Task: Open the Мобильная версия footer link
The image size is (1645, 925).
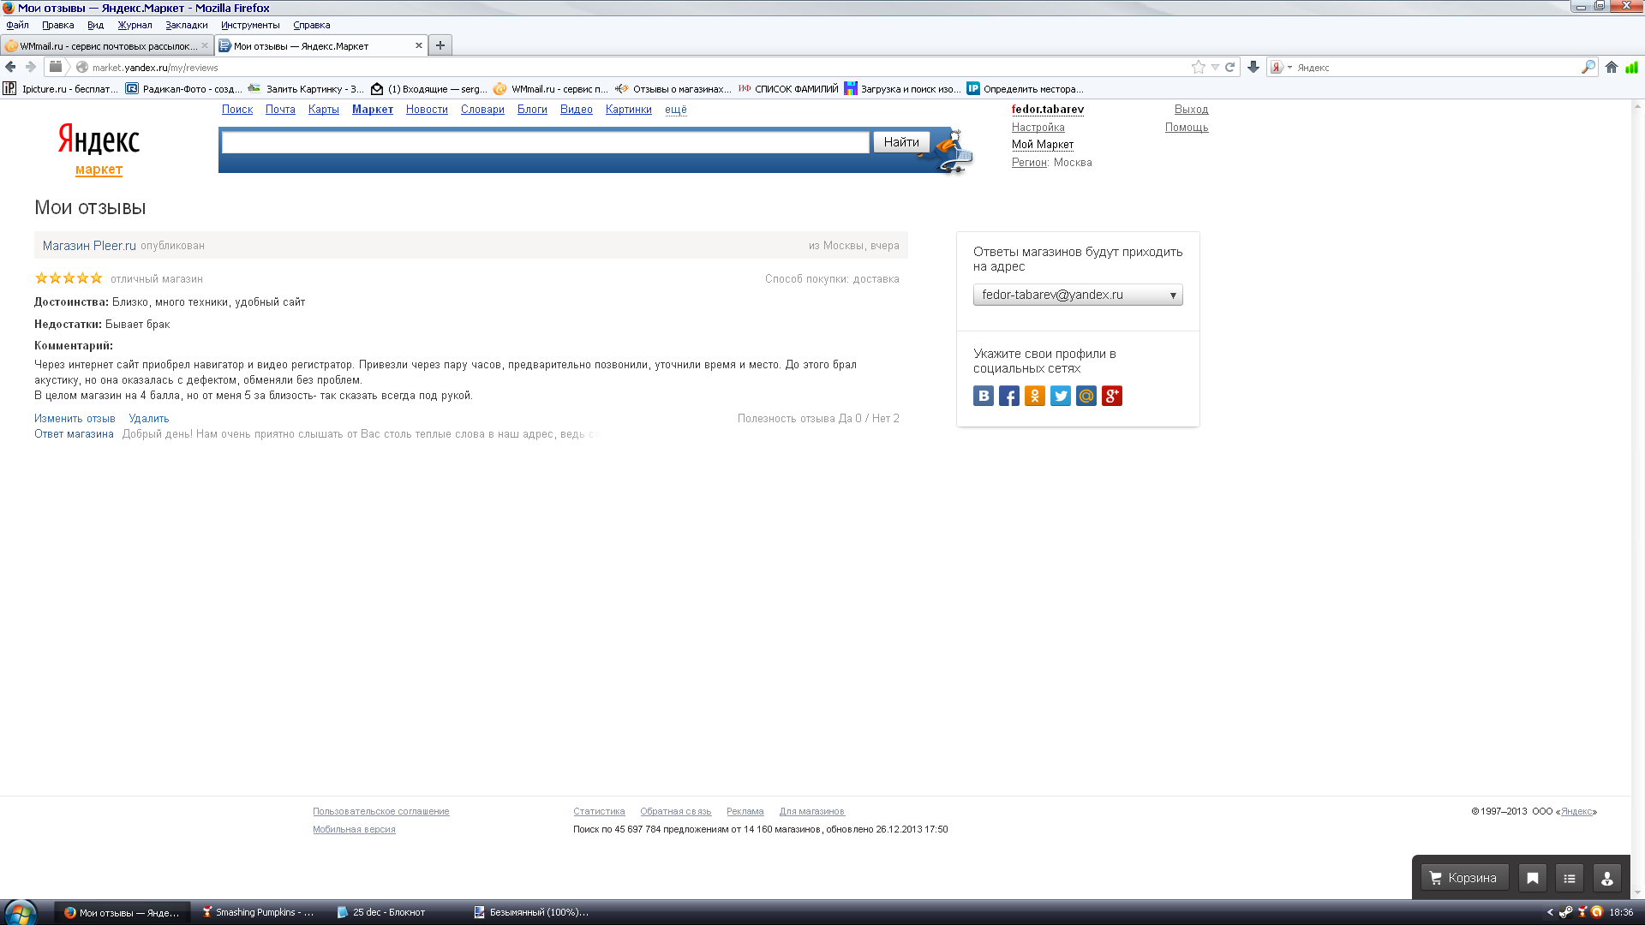Action: tap(354, 829)
